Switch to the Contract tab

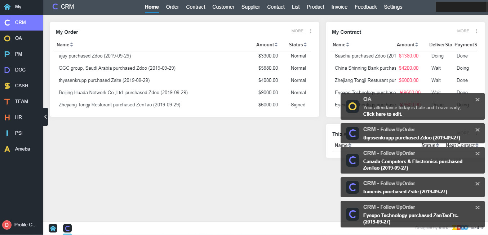pos(196,7)
